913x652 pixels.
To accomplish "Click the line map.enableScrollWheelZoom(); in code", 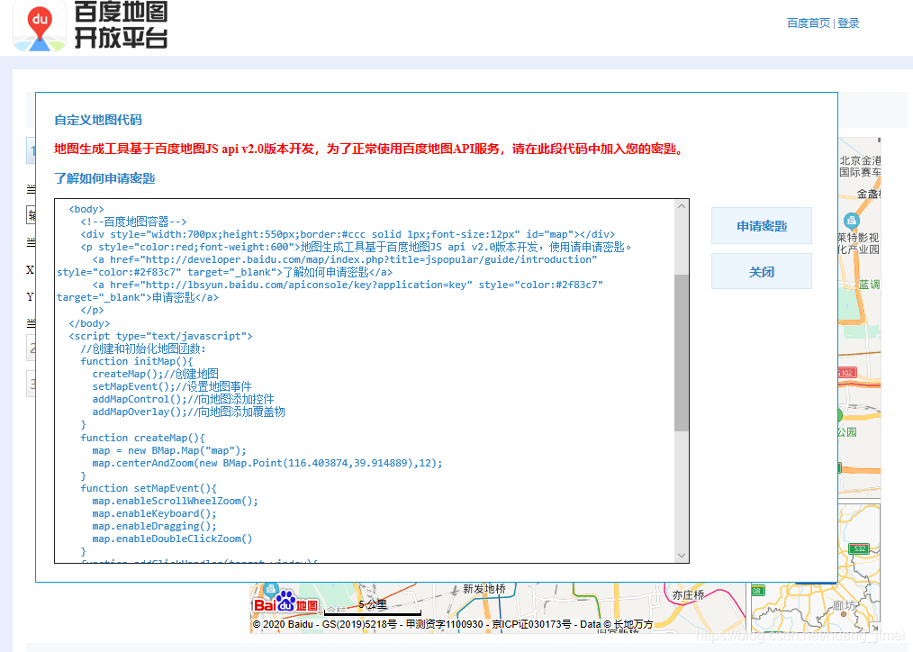I will click(175, 502).
